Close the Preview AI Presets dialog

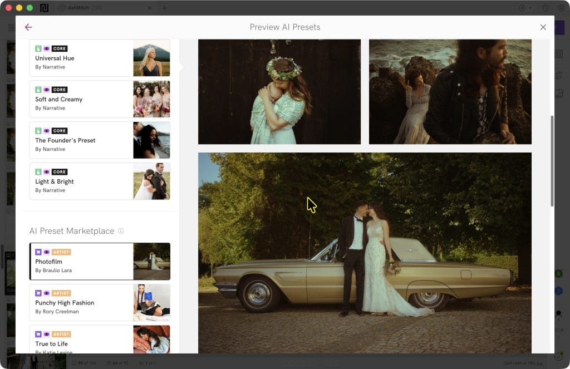[543, 27]
